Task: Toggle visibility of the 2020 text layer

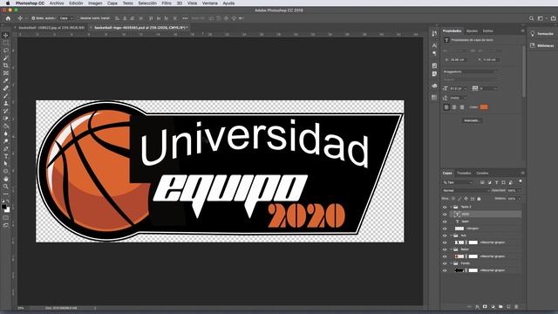Action: point(445,215)
